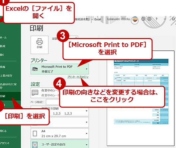Choose 閉じる in the sidebar
This screenshot has height=148, width=176.
[3, 131]
